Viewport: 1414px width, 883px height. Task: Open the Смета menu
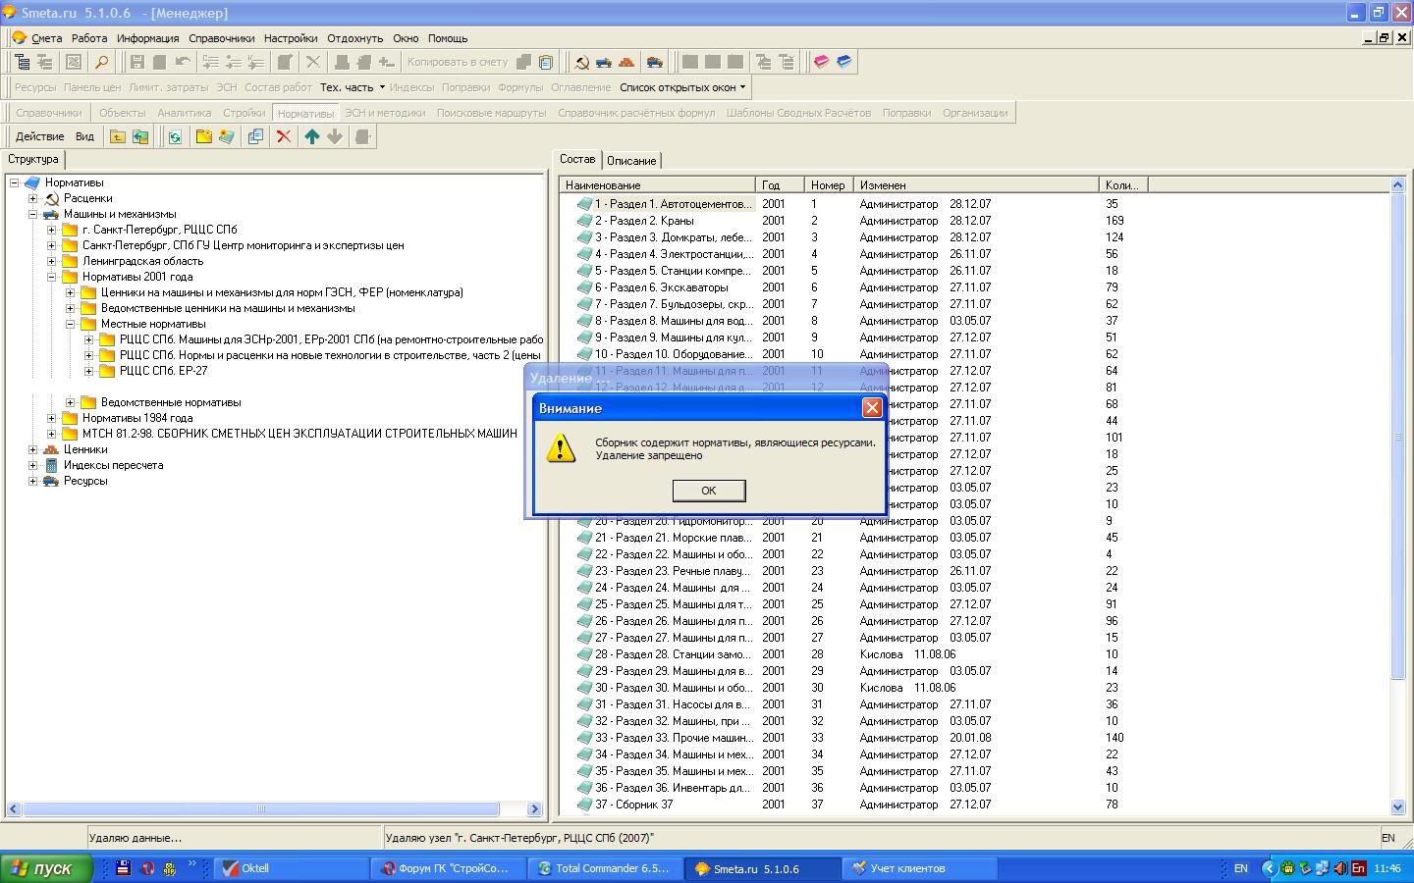click(x=46, y=38)
